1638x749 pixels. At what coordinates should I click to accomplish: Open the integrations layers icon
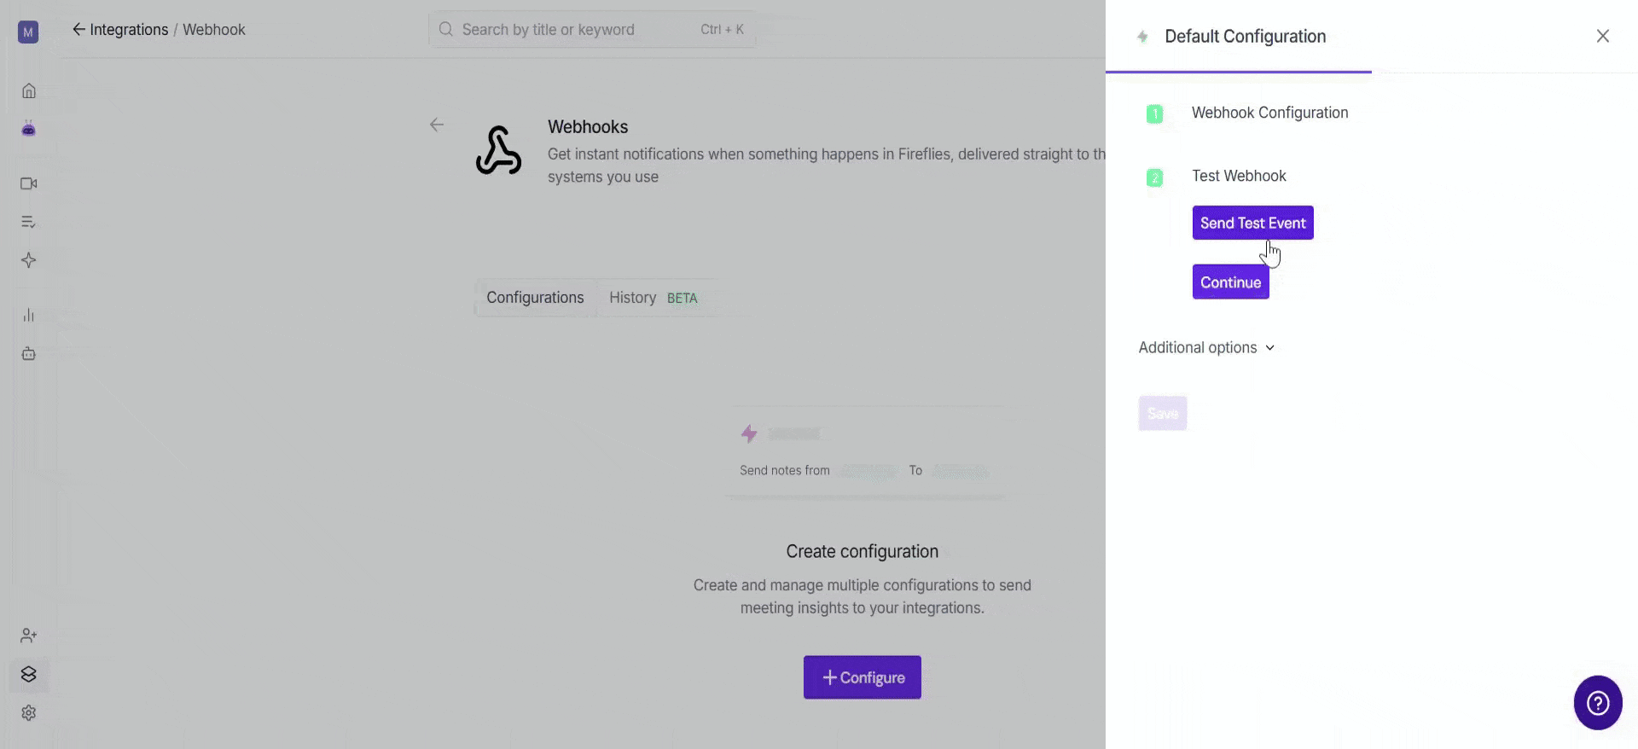coord(29,674)
